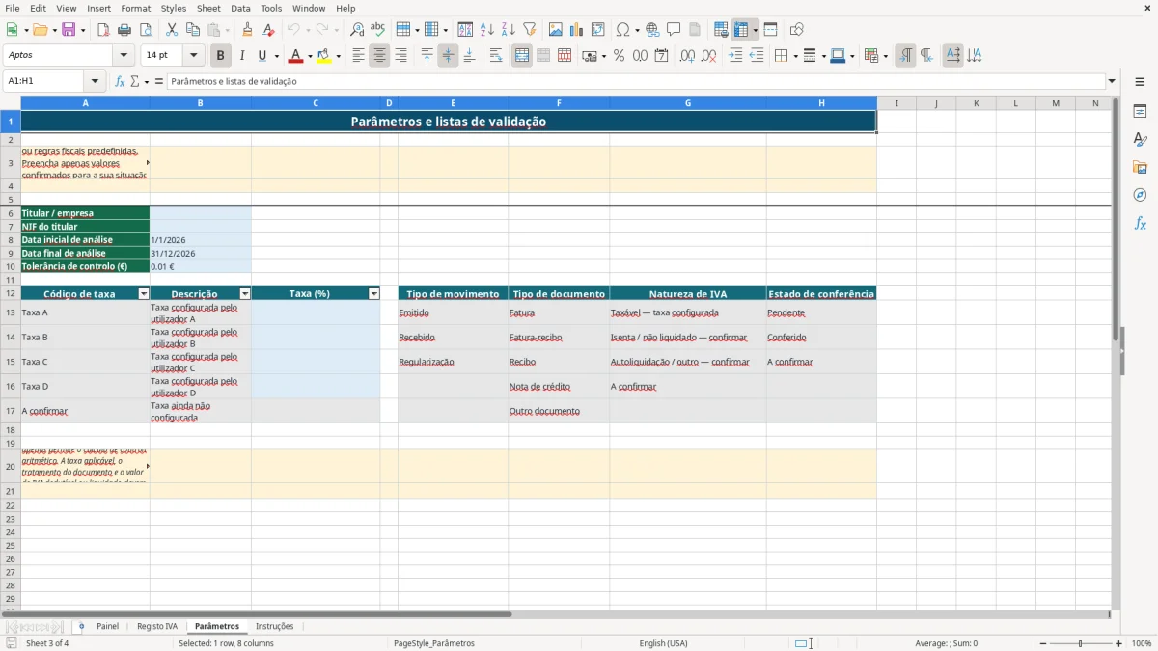
Task: Open the filter dropdown on Código de taxa
Action: pyautogui.click(x=144, y=294)
